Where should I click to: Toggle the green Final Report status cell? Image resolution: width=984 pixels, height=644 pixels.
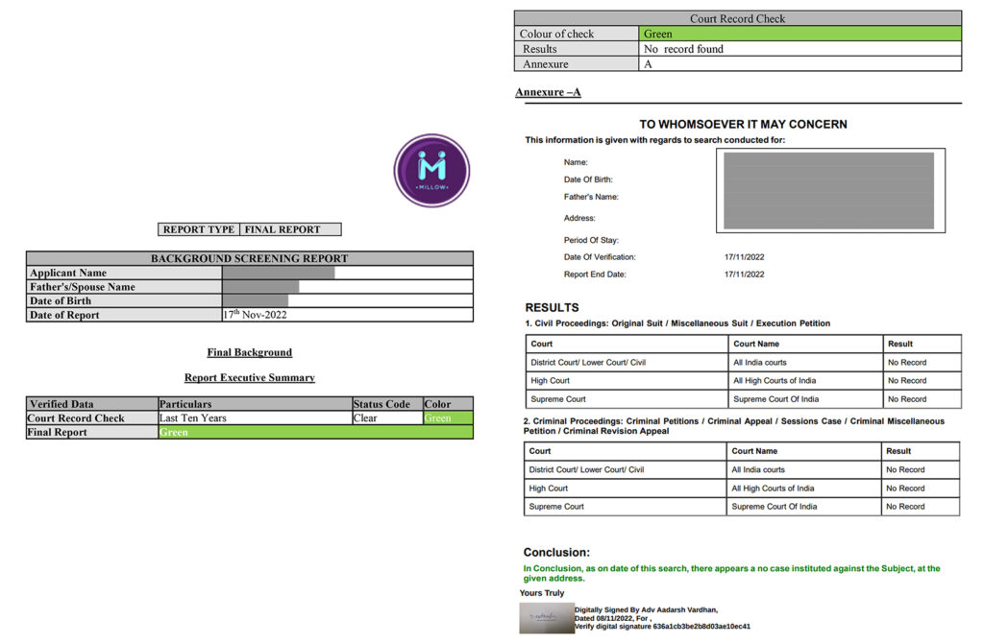pyautogui.click(x=313, y=432)
